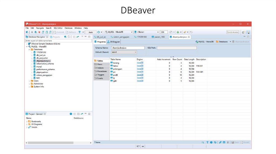
Task: Select the Triggers section tab
Action: pos(102,75)
